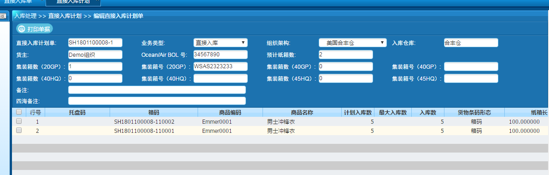549x175 pixels.
Task: Click 100.000000 carton length in row 1
Action: (524, 122)
